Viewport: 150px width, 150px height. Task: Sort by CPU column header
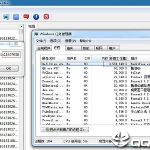coord(87,58)
